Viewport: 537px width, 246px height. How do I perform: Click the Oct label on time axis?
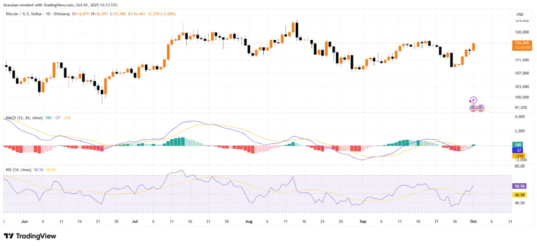point(472,221)
